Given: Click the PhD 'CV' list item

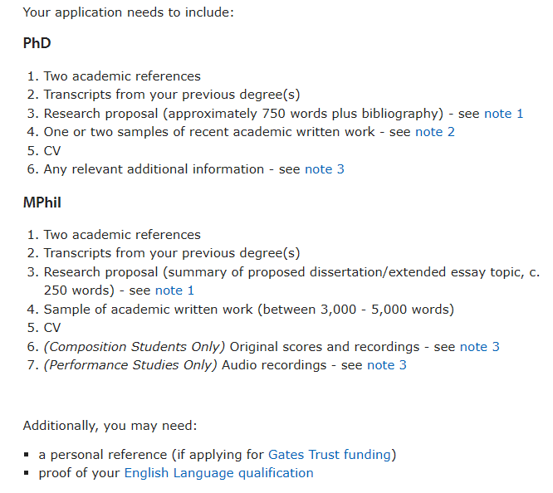Looking at the screenshot, I should pos(52,151).
